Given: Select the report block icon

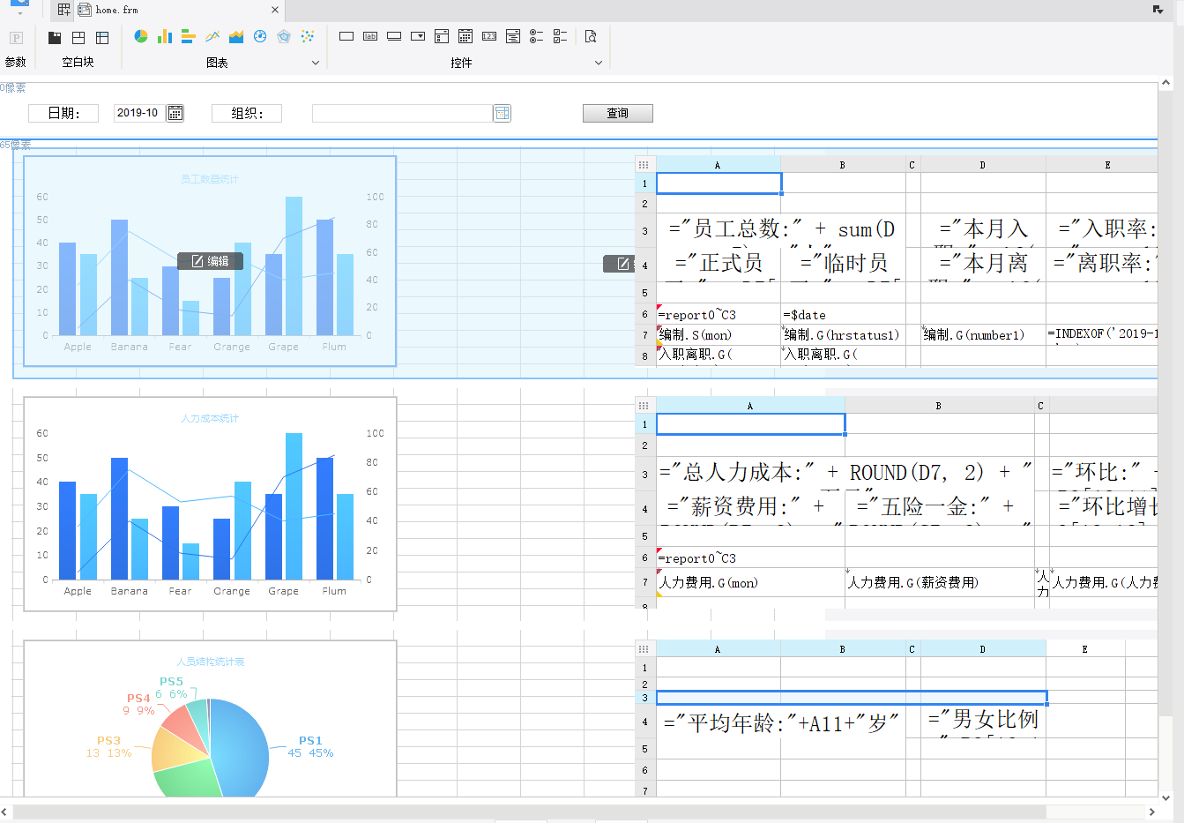Looking at the screenshot, I should tap(102, 37).
